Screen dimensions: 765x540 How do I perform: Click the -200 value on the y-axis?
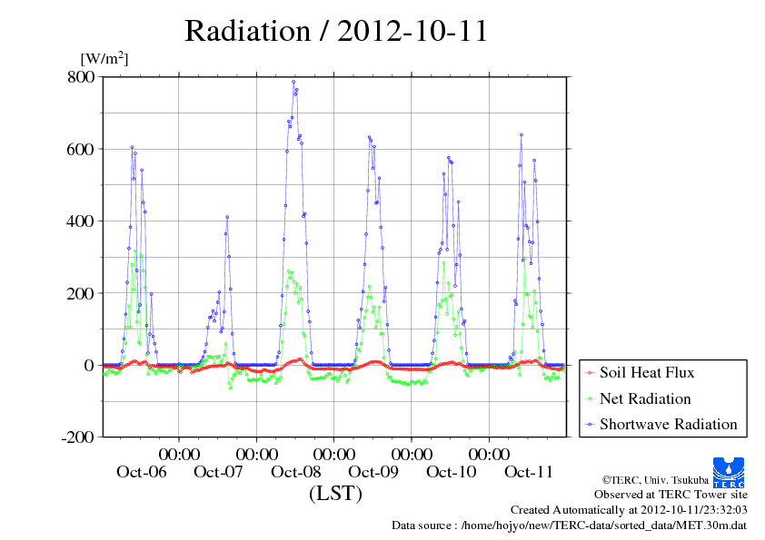[76, 437]
